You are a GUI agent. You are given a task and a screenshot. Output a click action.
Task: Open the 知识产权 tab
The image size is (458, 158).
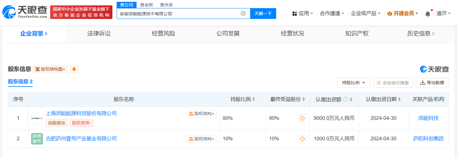(357, 34)
